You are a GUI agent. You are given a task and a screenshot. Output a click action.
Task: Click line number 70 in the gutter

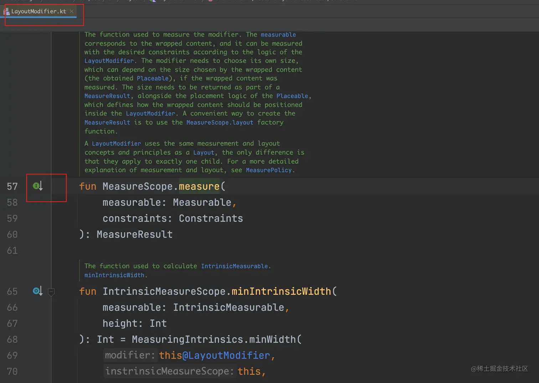point(12,372)
